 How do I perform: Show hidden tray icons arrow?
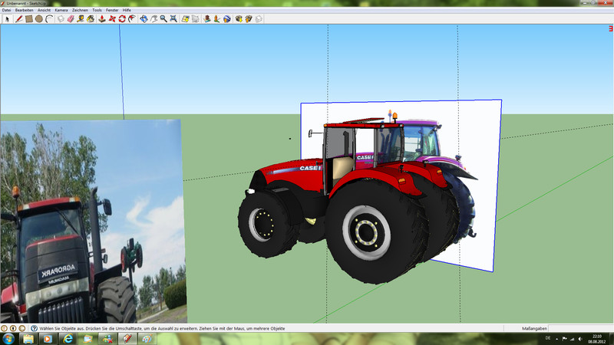coord(556,339)
